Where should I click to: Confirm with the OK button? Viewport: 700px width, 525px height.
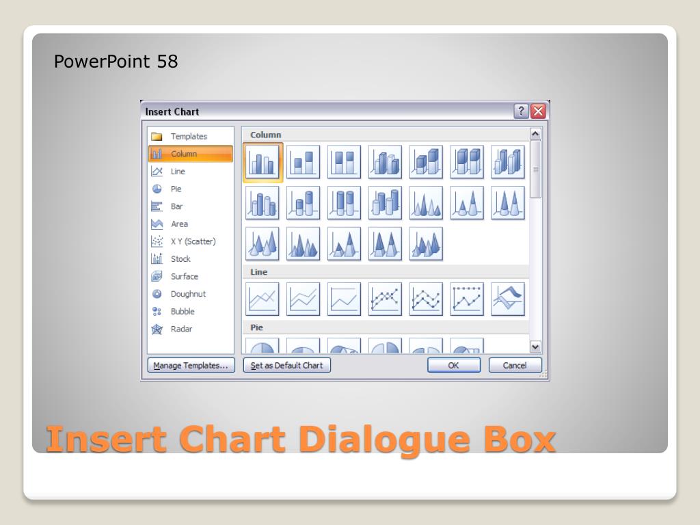click(454, 365)
